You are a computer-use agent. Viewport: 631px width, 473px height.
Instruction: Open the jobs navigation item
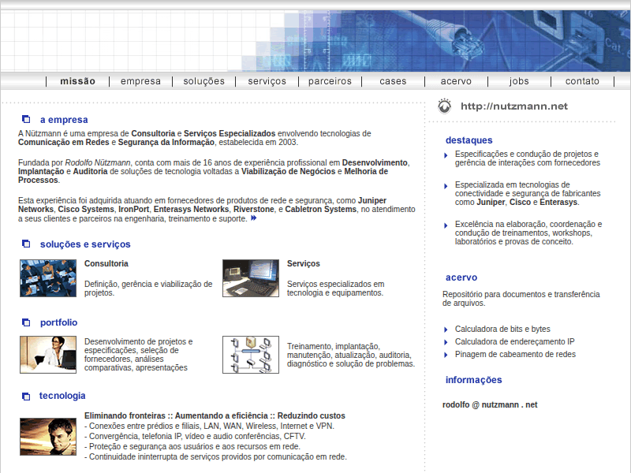(519, 81)
